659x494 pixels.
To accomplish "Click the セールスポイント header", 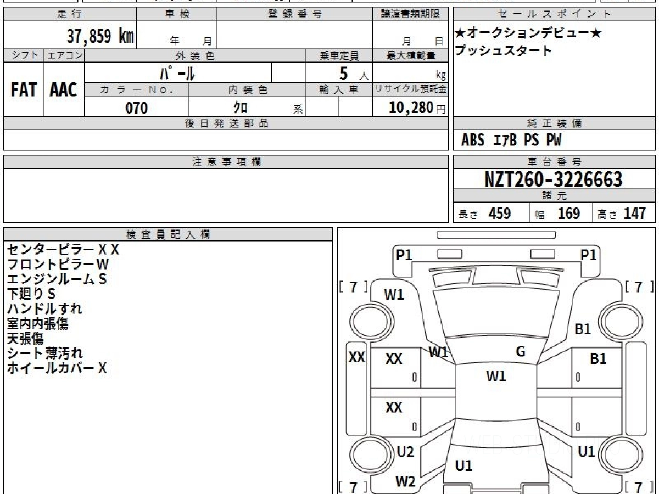I will 555,14.
